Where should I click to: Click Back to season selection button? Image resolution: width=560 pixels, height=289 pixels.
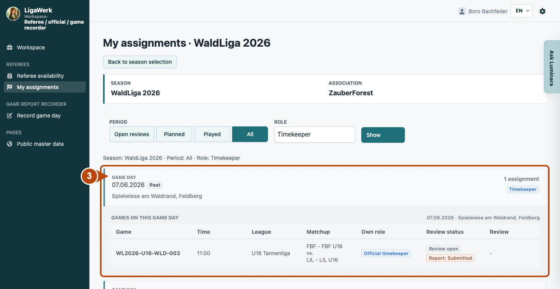[140, 62]
